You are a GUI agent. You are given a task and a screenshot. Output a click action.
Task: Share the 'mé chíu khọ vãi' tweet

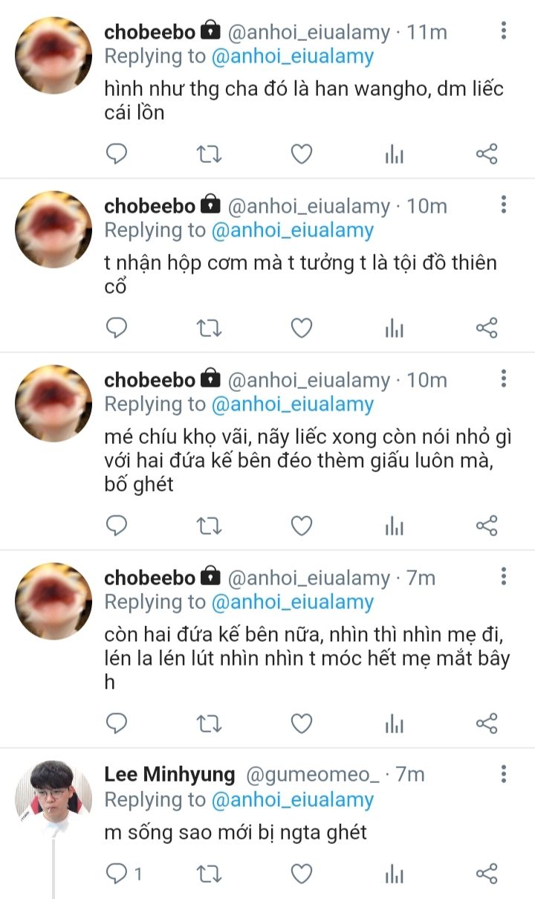486,526
